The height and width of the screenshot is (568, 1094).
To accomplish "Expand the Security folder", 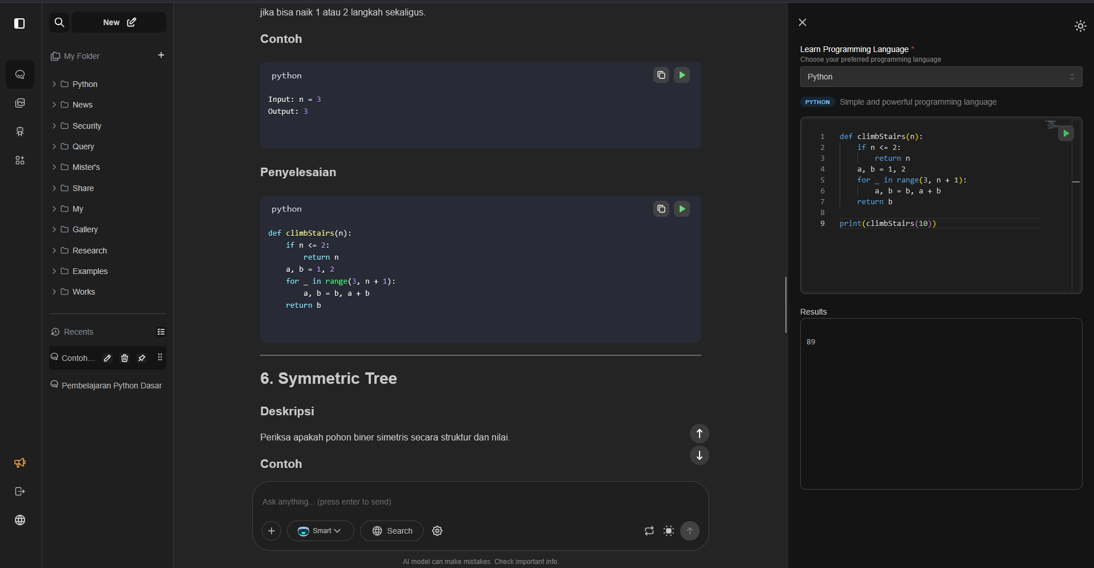I will 86,126.
